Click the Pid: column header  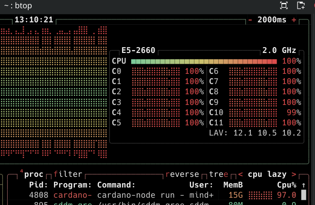38,185
